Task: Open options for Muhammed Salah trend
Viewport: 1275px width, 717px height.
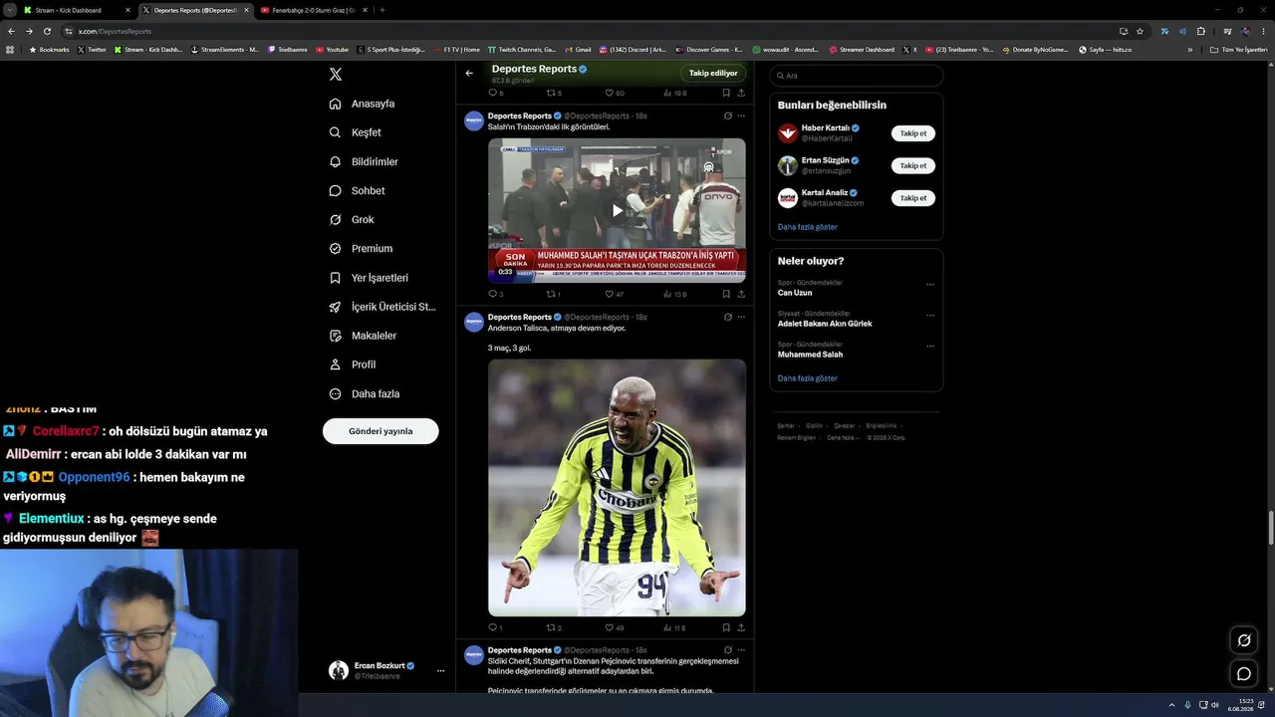Action: point(930,346)
